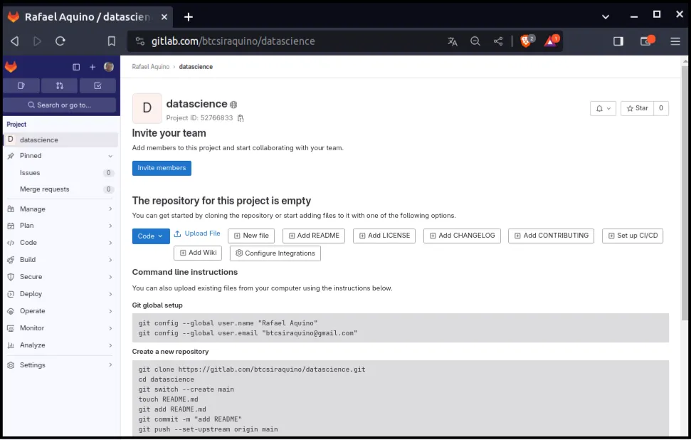Image resolution: width=691 pixels, height=440 pixels.
Task: Click Upload File link
Action: (x=197, y=234)
